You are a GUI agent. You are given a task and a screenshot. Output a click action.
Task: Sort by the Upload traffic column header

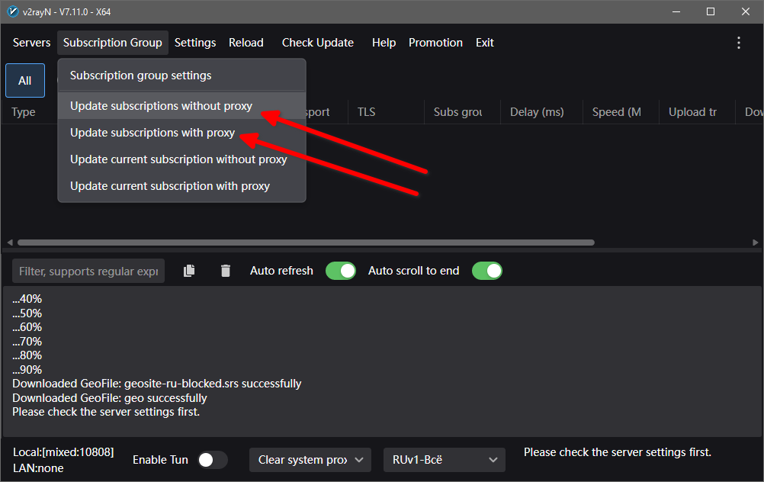point(697,112)
